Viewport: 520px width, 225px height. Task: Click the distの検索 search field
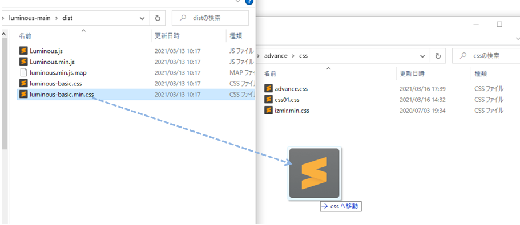210,18
